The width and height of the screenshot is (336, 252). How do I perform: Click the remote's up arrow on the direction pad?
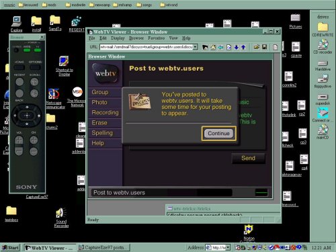pos(27,107)
